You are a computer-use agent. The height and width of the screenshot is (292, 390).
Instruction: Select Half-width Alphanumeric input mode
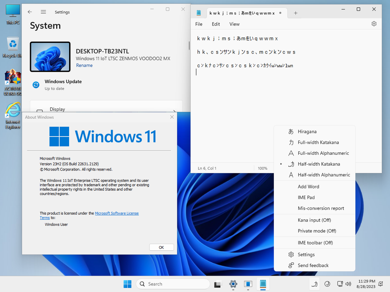(x=314, y=175)
